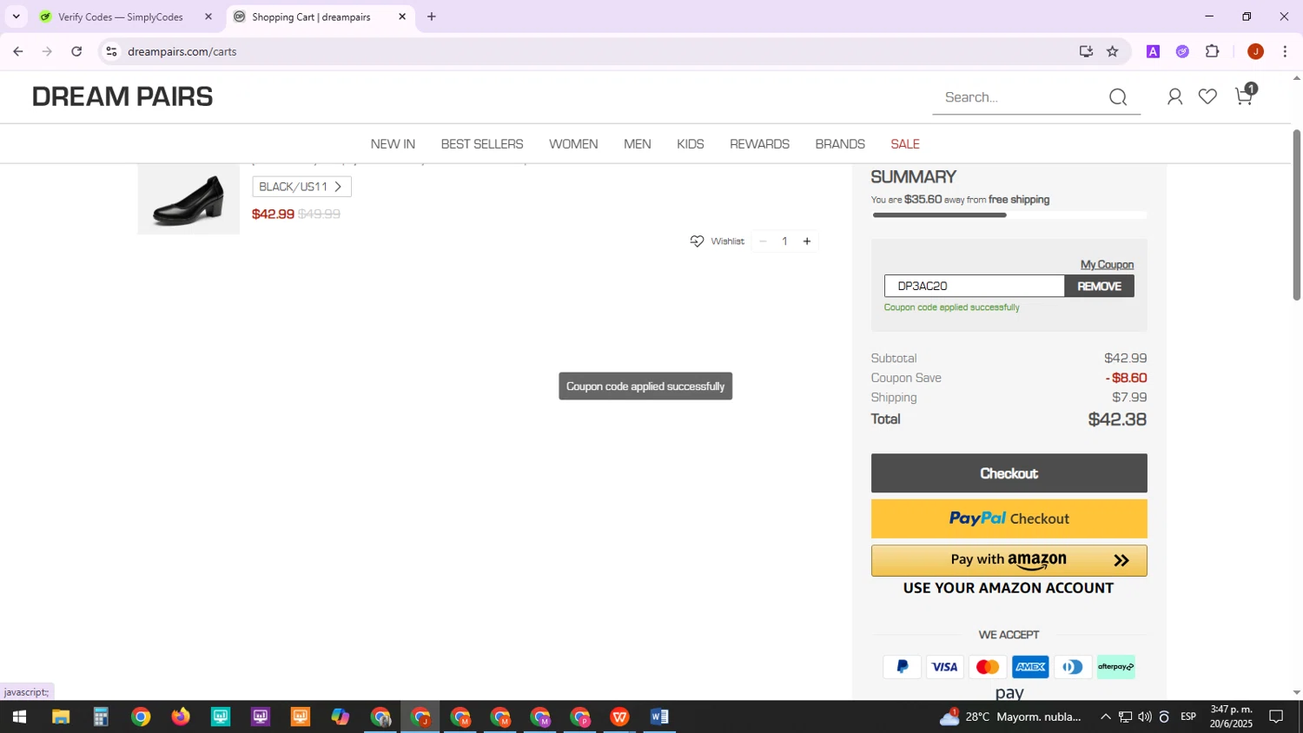Click the DREAM PAIRS logo
1303x733 pixels.
(x=122, y=96)
